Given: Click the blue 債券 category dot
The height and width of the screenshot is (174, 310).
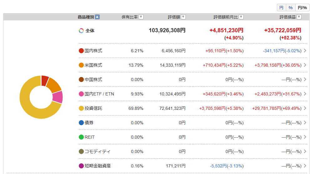Looking at the screenshot, I should tap(81, 123).
